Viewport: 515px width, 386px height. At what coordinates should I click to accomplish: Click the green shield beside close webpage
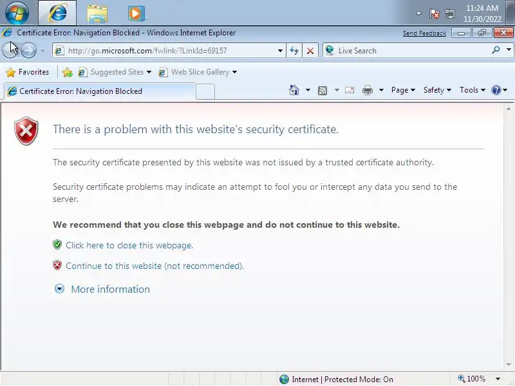click(x=57, y=244)
